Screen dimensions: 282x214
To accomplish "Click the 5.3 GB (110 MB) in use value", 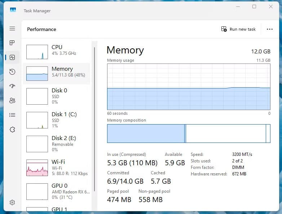I will [132, 163].
